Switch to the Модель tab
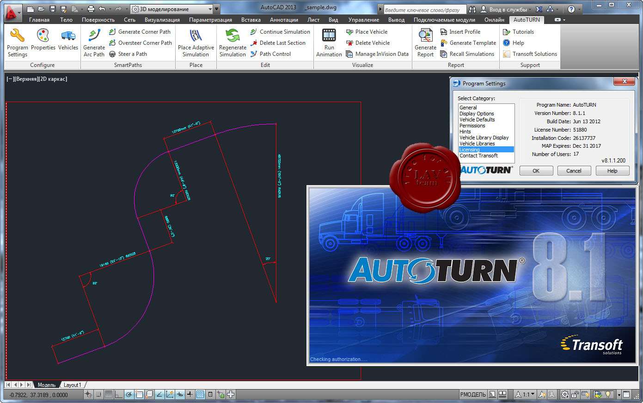 tap(46, 385)
